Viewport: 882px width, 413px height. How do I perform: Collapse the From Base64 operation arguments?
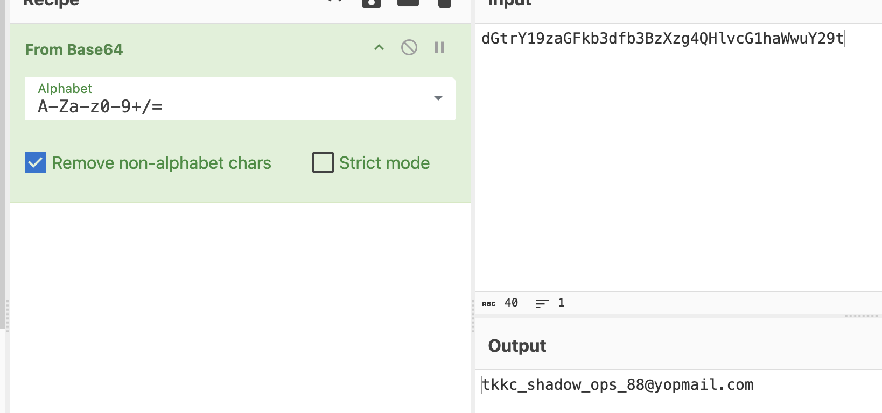click(379, 48)
